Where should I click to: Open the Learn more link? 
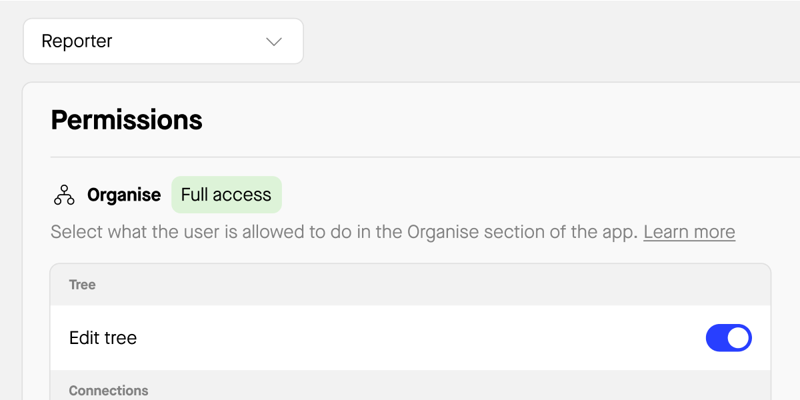689,232
